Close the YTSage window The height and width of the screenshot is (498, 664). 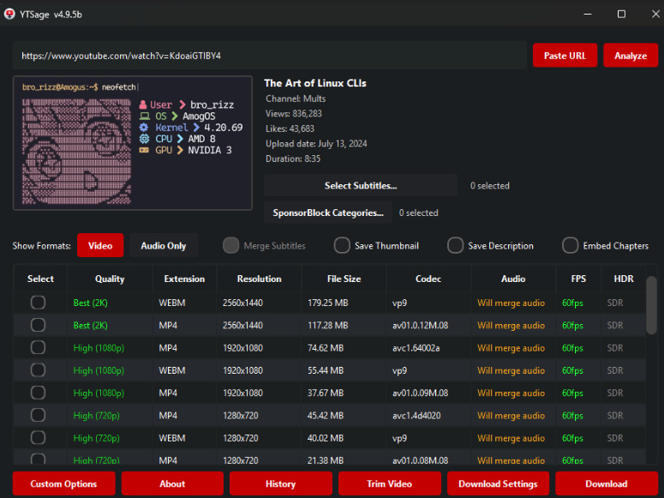(655, 14)
